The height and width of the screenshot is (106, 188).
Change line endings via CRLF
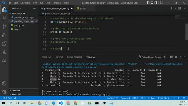pos(143,98)
